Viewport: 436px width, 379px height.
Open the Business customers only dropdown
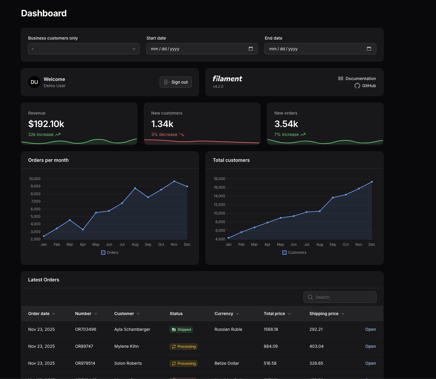[83, 48]
